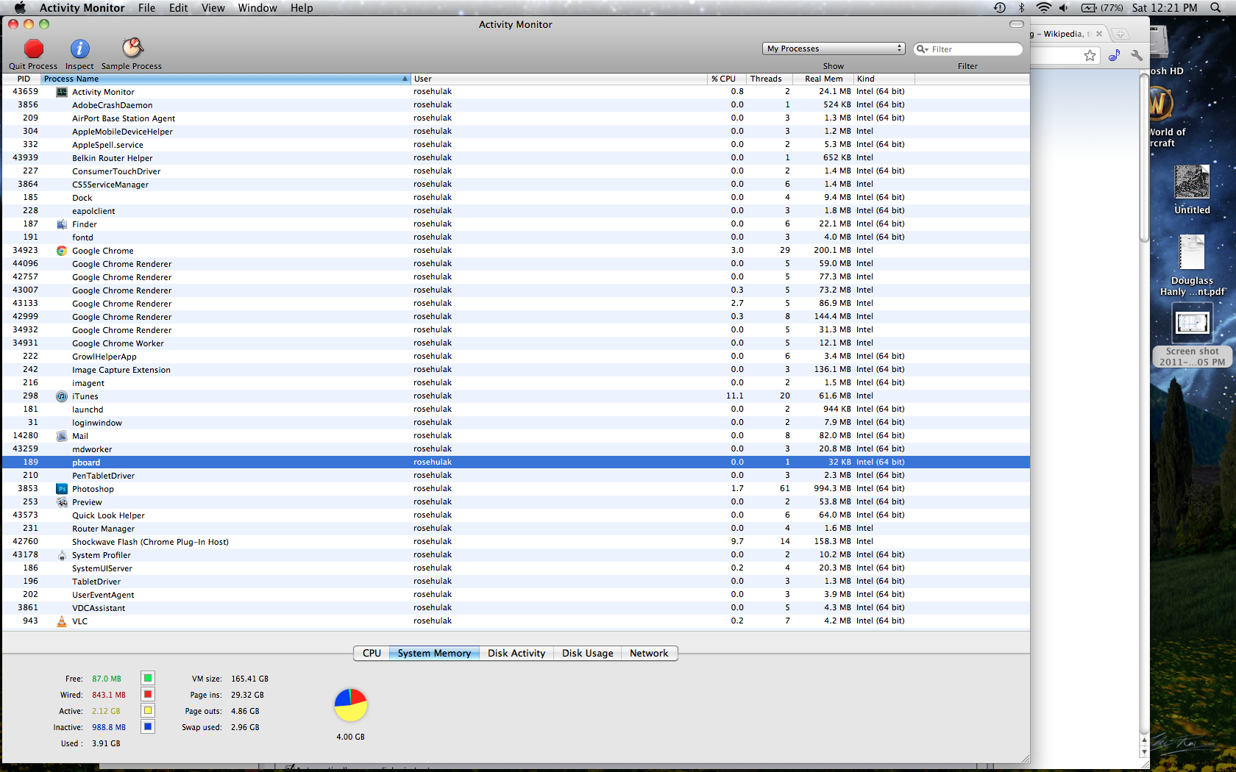
Task: Select the System Profiler process icon
Action: (x=62, y=555)
